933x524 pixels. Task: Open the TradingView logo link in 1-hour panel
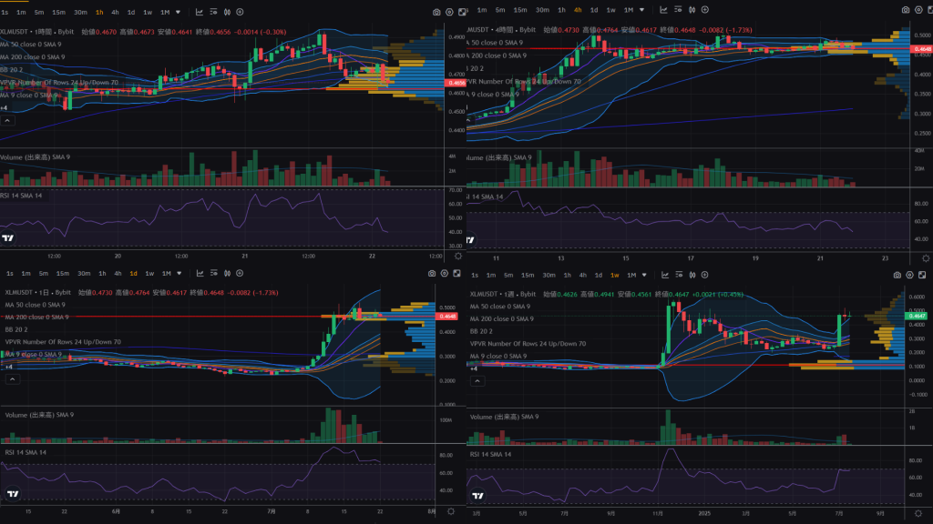click(x=7, y=238)
